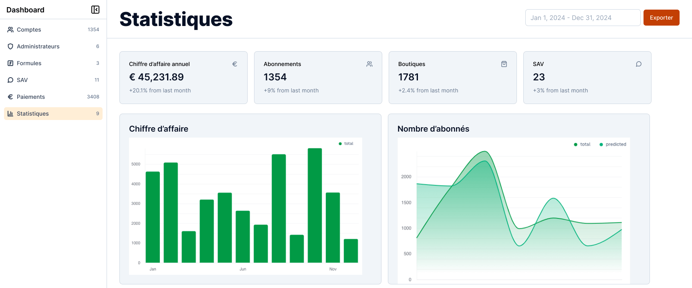The height and width of the screenshot is (288, 692).
Task: Click the Statistiques bar chart icon
Action: click(10, 114)
